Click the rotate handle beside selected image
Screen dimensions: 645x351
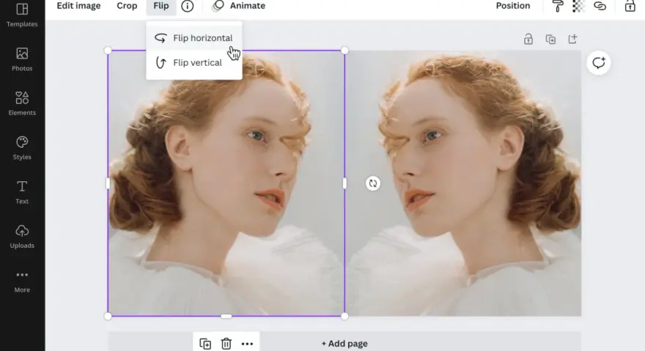click(x=372, y=183)
